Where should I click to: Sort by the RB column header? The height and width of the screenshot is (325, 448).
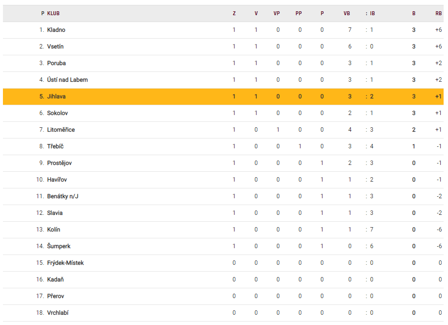click(439, 14)
